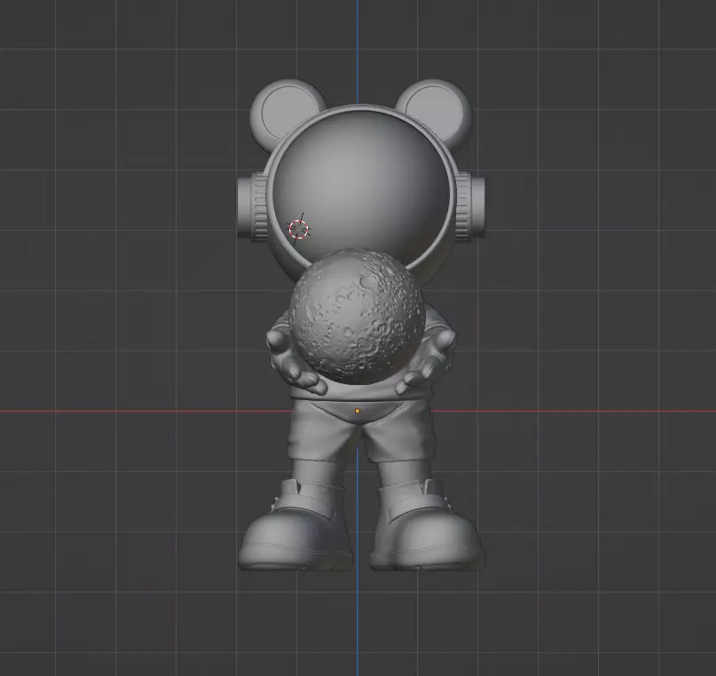This screenshot has height=676, width=716.
Task: Click the astronaut's right boot
Action: pyautogui.click(x=427, y=525)
